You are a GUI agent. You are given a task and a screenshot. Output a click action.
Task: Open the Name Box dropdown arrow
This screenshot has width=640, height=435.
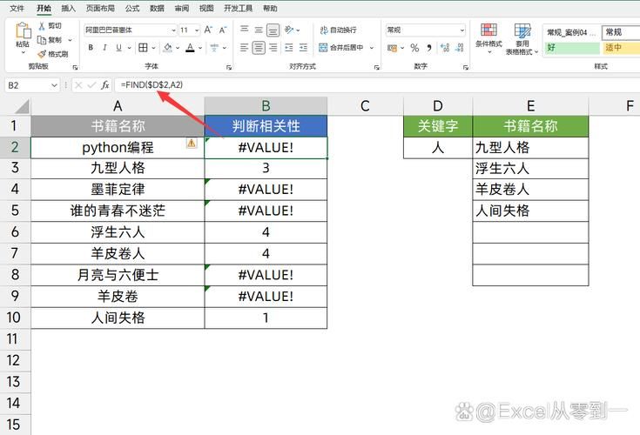tap(54, 84)
